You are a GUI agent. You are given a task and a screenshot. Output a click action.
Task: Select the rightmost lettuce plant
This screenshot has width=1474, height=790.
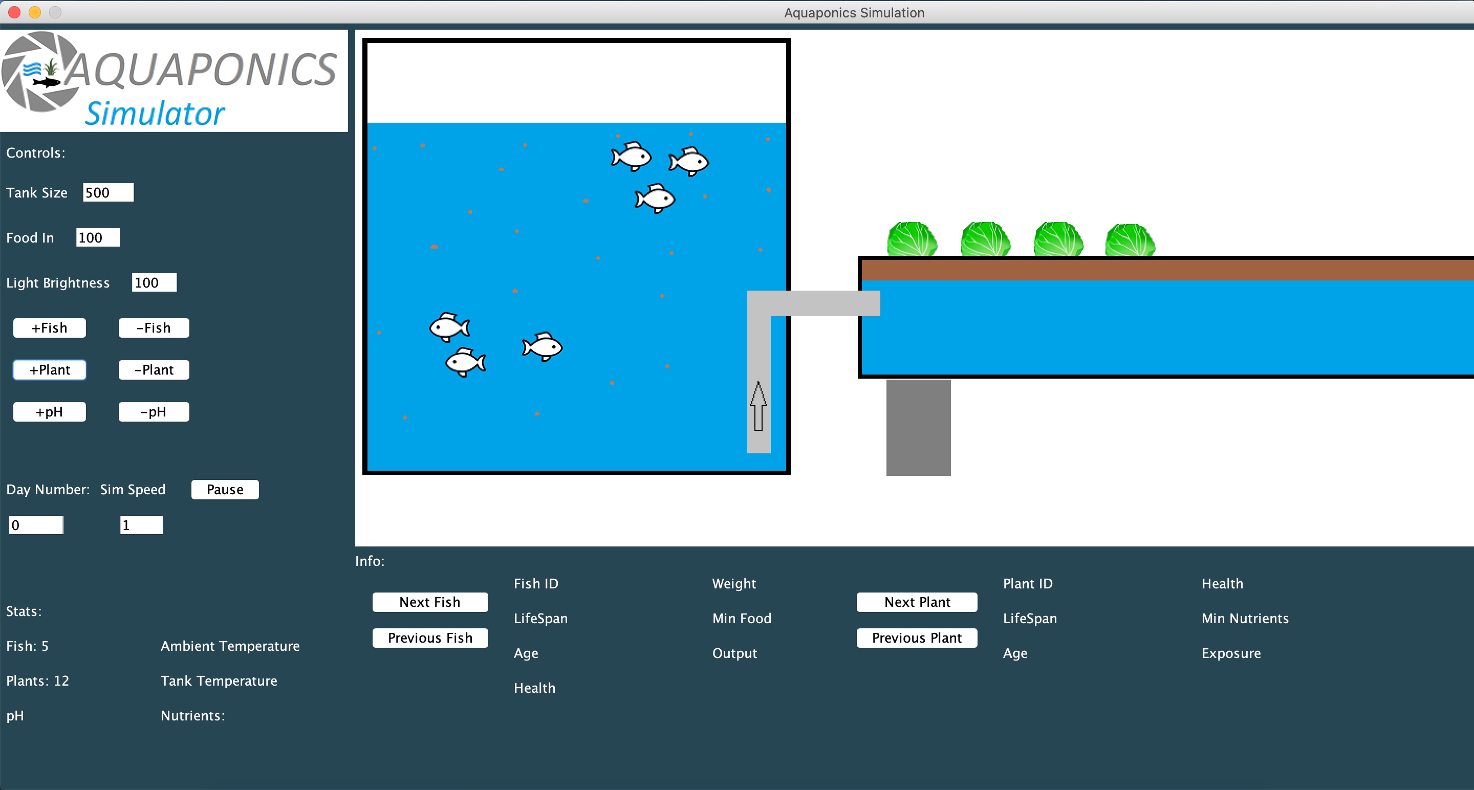click(x=1130, y=240)
